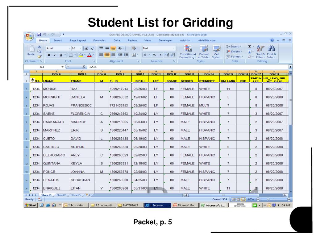Click the Increase Indent icon
316x237 pixels.
(126, 55)
